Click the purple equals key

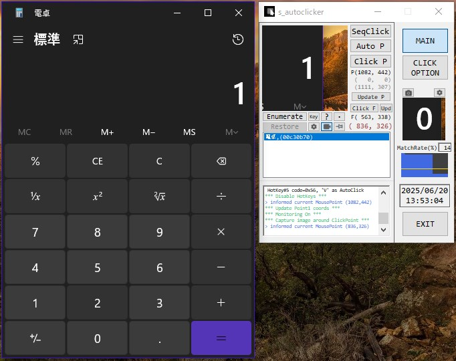click(221, 338)
